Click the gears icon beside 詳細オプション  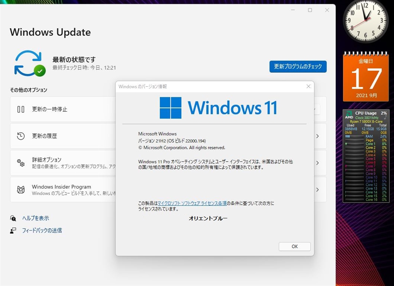pos(21,163)
